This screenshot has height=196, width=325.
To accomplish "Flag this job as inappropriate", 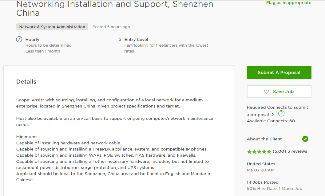I will click(288, 3).
